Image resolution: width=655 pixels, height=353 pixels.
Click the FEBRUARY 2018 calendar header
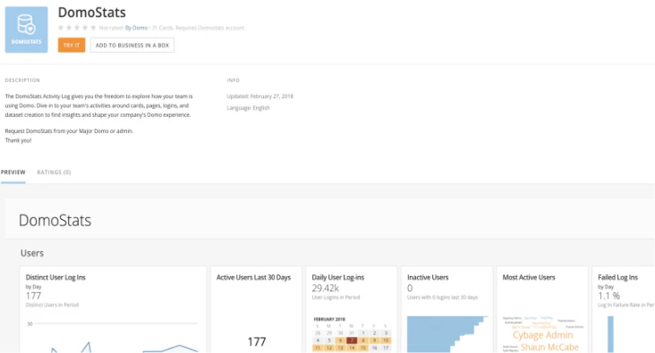pyautogui.click(x=329, y=319)
